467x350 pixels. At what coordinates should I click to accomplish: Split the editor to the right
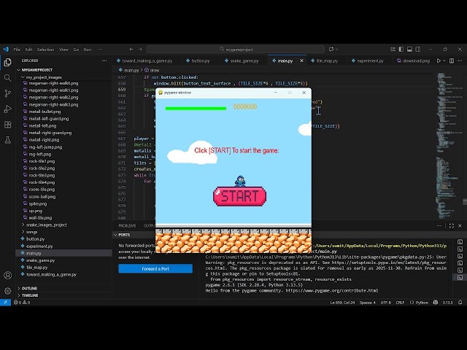[x=452, y=61]
